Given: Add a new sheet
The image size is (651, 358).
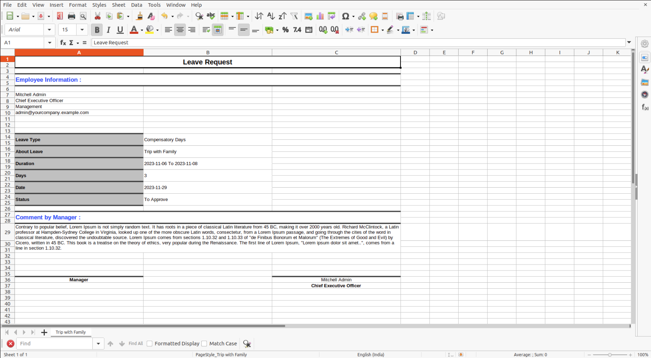Looking at the screenshot, I should tap(44, 332).
